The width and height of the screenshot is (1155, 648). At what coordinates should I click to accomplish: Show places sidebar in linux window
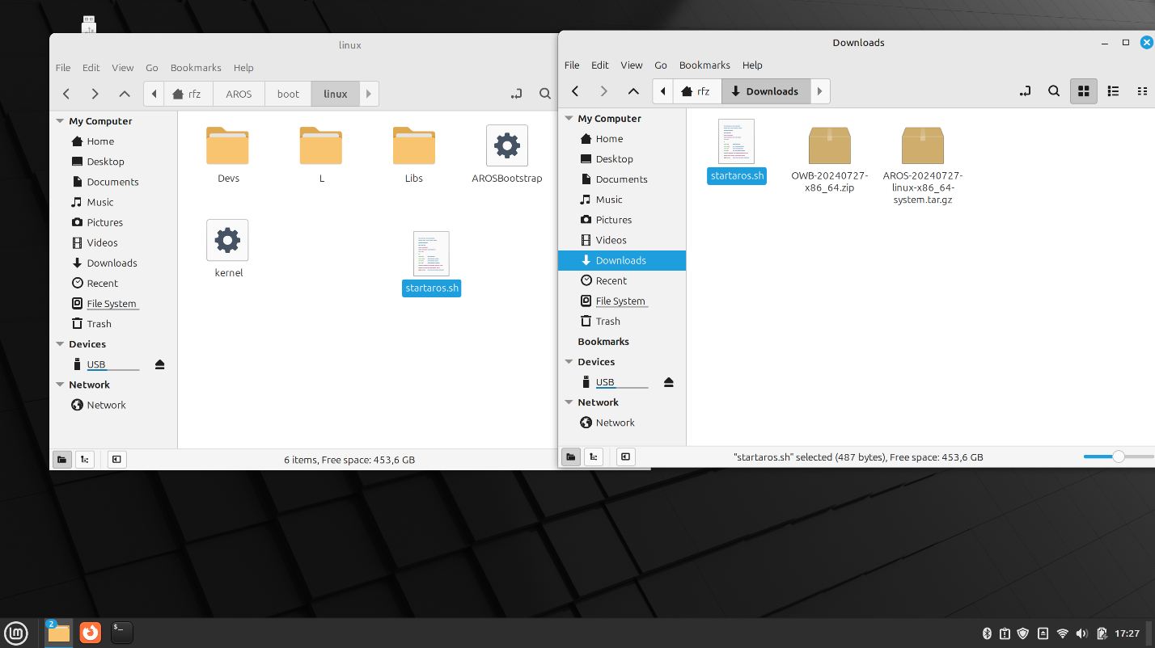[x=61, y=460]
